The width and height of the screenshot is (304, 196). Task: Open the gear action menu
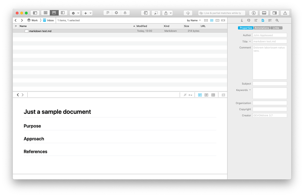tap(73, 13)
